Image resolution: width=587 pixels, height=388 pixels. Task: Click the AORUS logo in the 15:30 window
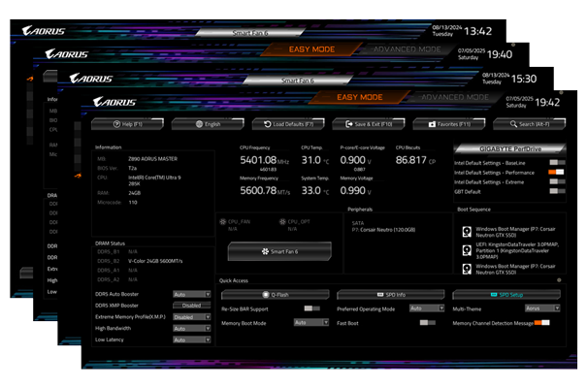click(91, 79)
